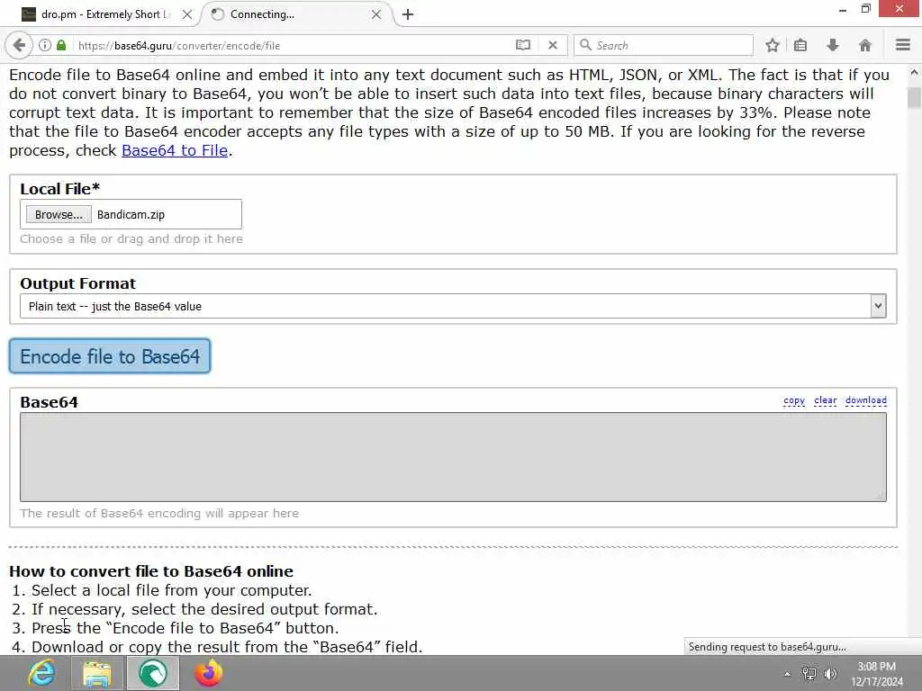
Task: Bookmark this page with star icon
Action: pos(772,45)
